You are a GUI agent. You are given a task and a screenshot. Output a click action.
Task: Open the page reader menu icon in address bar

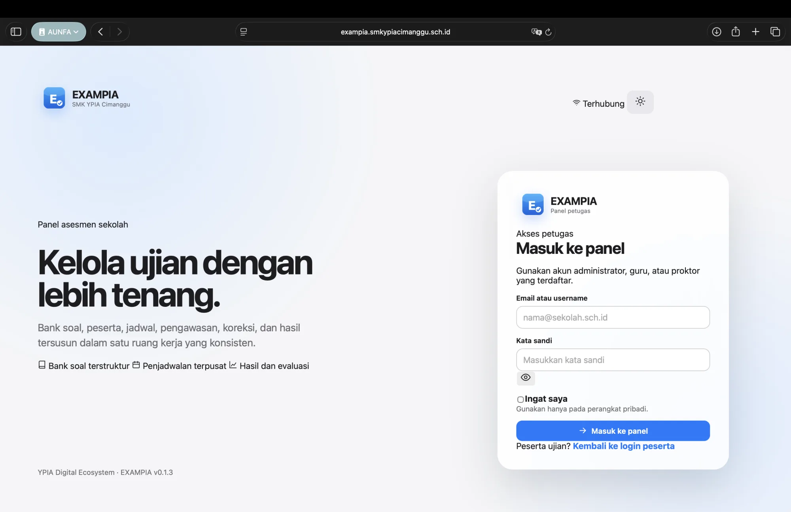pos(244,32)
